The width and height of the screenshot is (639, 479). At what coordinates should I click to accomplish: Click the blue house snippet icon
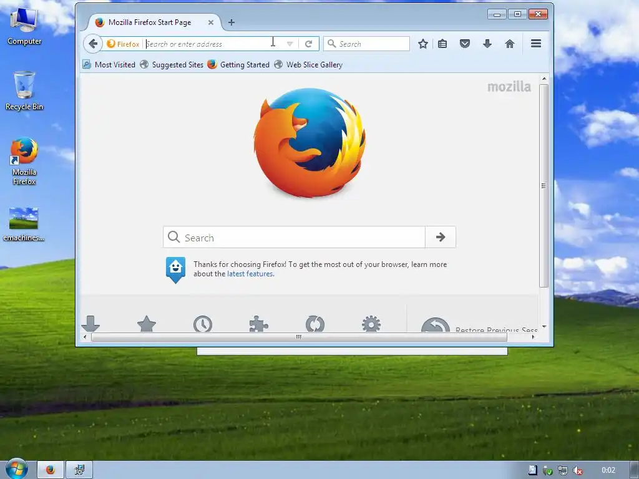click(x=175, y=269)
